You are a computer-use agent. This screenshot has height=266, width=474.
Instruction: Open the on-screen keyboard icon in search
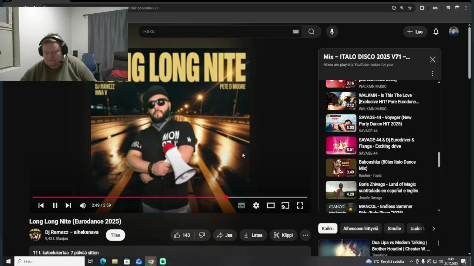tap(296, 31)
